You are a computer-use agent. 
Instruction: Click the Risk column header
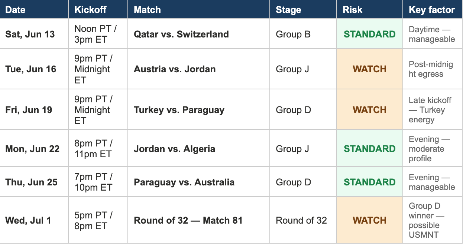tap(370, 10)
